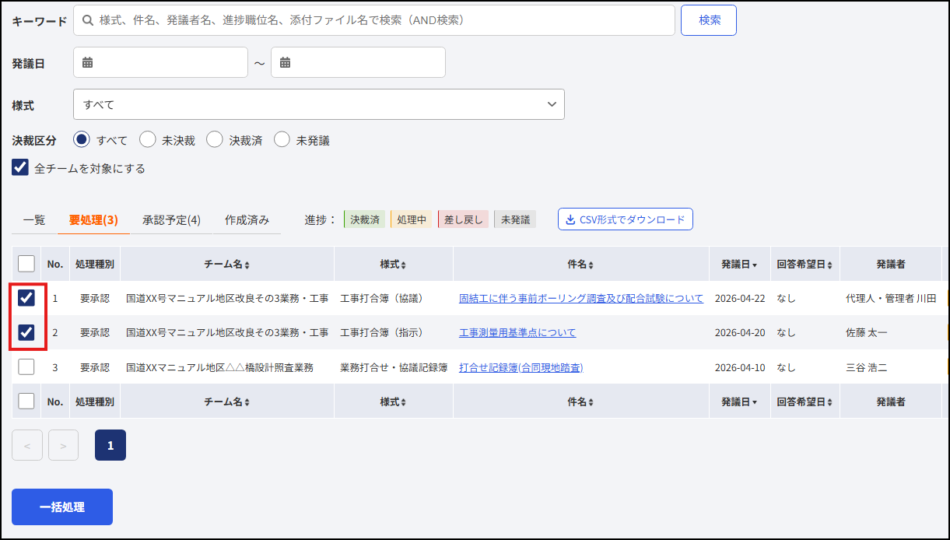Sort by 件名 in top header

click(581, 265)
